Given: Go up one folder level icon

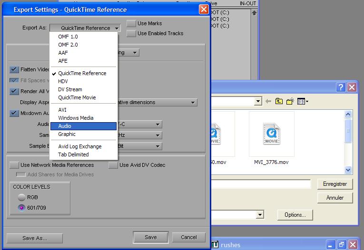Looking at the screenshot, I should 279,101.
